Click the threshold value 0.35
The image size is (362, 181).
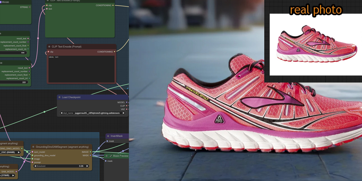pos(81,166)
